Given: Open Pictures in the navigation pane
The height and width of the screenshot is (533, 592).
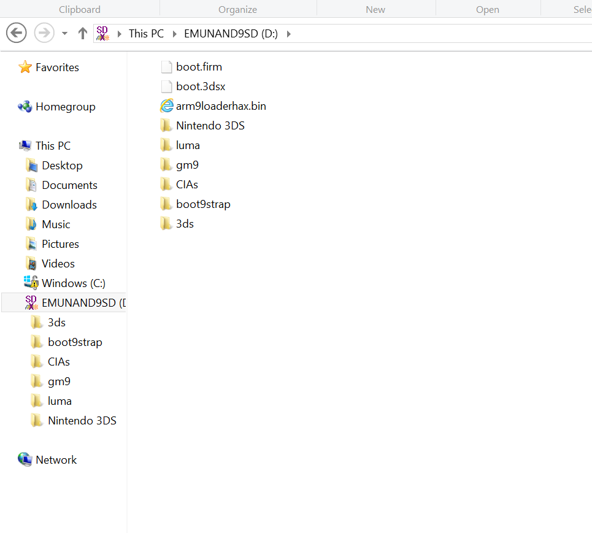Looking at the screenshot, I should pyautogui.click(x=60, y=244).
